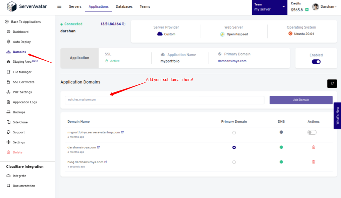Viewport: 341px width, 198px height.
Task: Click the Add Domain button
Action: pos(301,100)
